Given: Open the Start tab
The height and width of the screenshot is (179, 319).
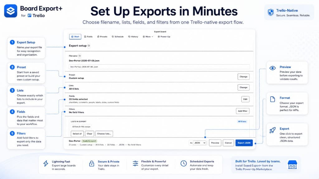Looking at the screenshot, I should (75, 37).
